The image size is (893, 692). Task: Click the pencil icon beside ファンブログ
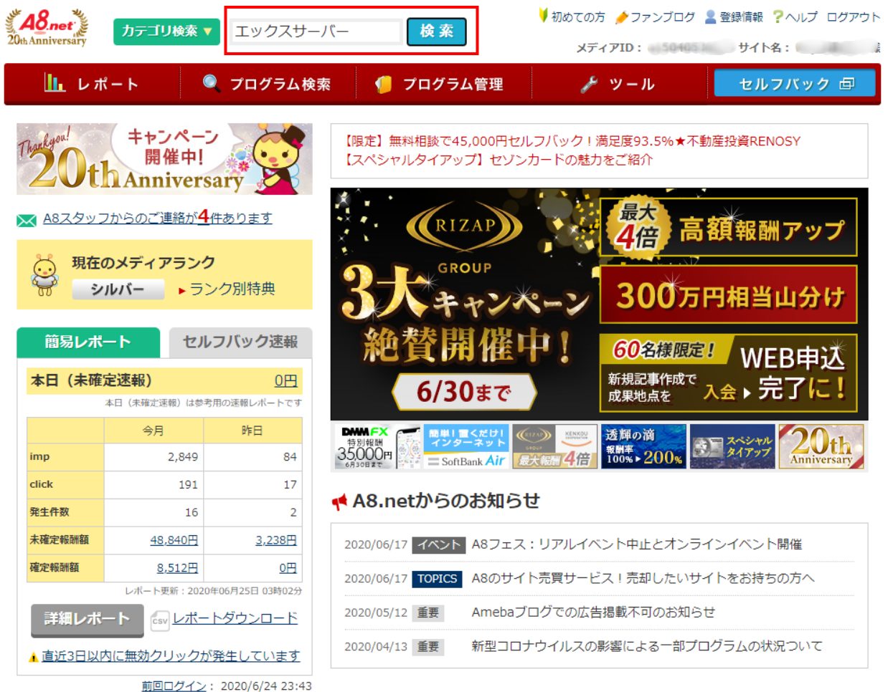(x=622, y=16)
